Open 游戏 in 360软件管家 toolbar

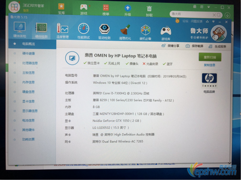(x=84, y=10)
